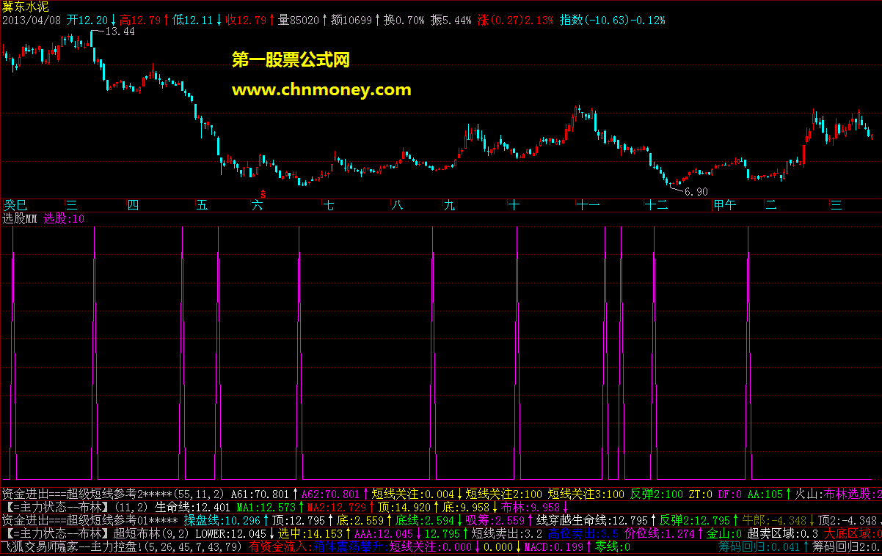
Task: Click the high price 高12.79
Action: click(x=140, y=20)
